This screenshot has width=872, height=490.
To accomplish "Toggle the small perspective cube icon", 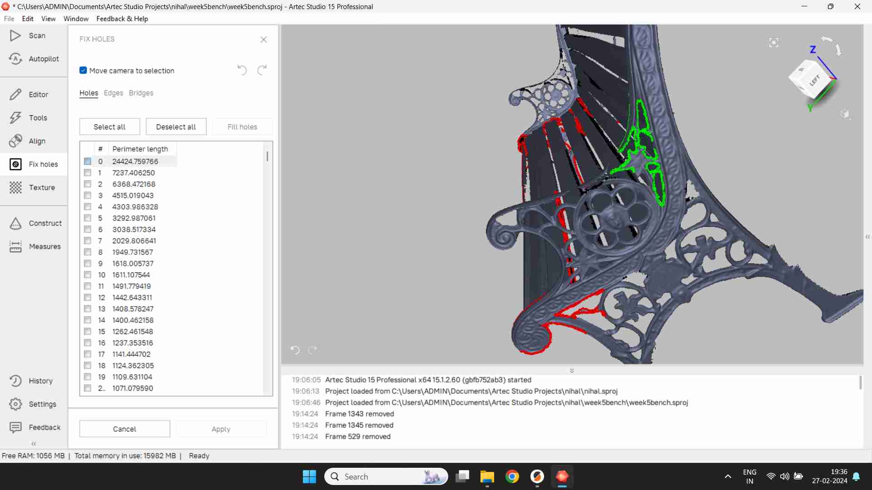I will 845,114.
